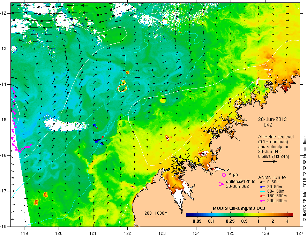Click the '04Z' time label
This screenshot has height=237, width=307.
coord(268,125)
